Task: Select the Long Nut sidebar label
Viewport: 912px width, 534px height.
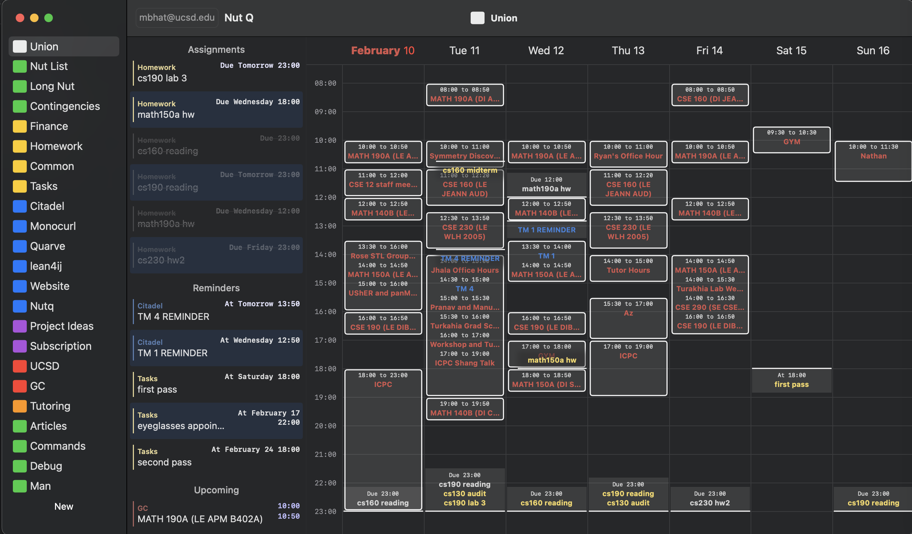Action: tap(52, 86)
